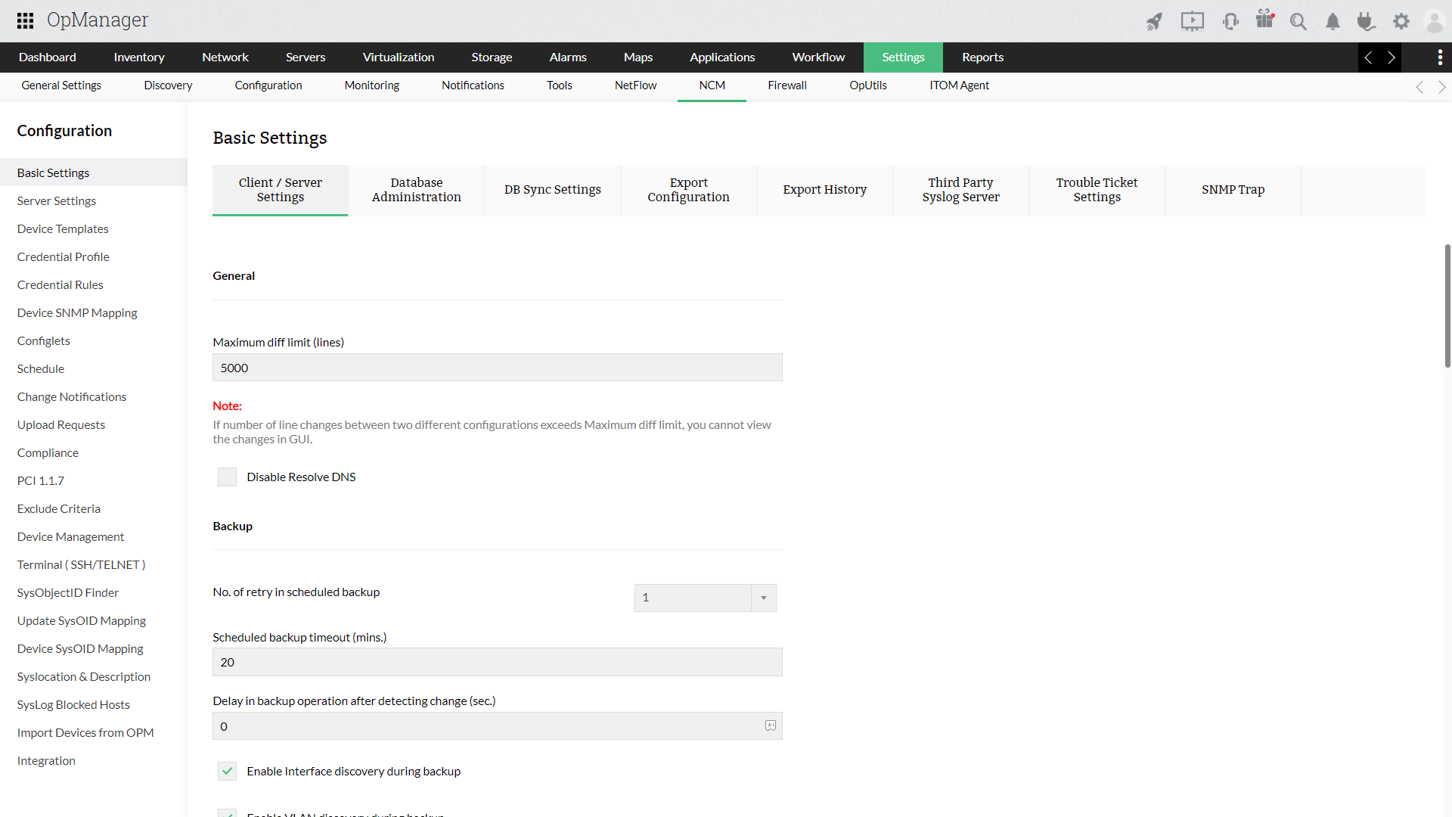This screenshot has width=1452, height=817.
Task: Expand the retry count dropdown
Action: (764, 598)
